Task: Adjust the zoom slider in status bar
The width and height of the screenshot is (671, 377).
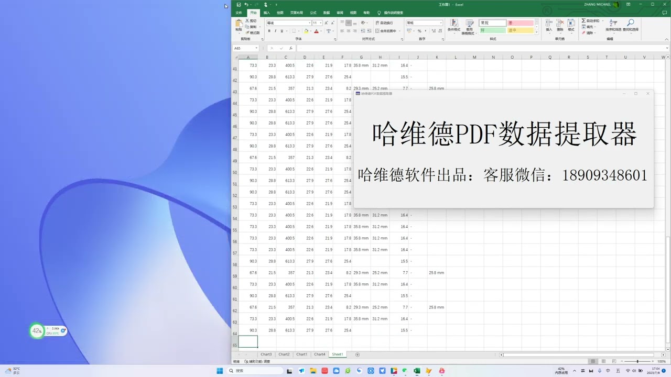Action: pos(638,361)
